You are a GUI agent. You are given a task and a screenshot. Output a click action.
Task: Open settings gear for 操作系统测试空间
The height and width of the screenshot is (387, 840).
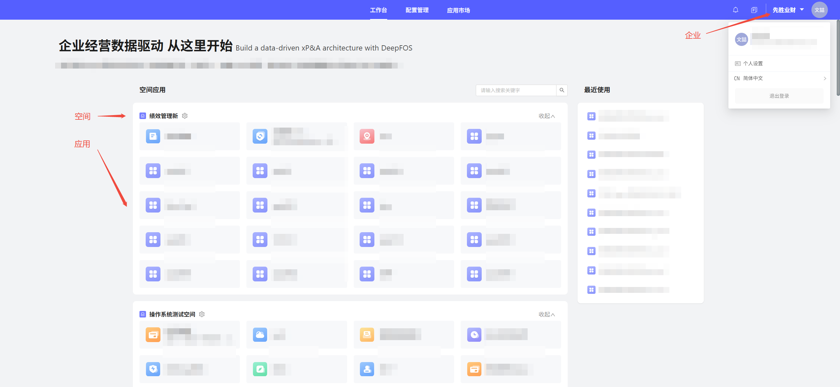pyautogui.click(x=202, y=314)
